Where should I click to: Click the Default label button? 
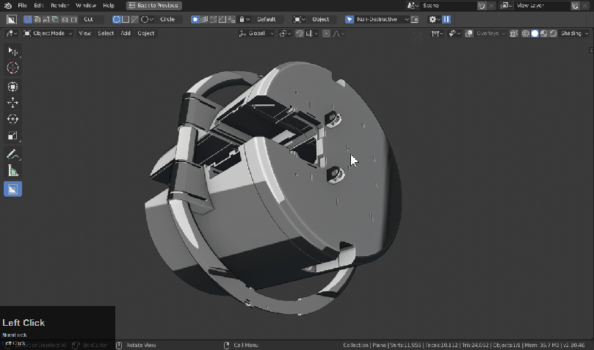267,19
